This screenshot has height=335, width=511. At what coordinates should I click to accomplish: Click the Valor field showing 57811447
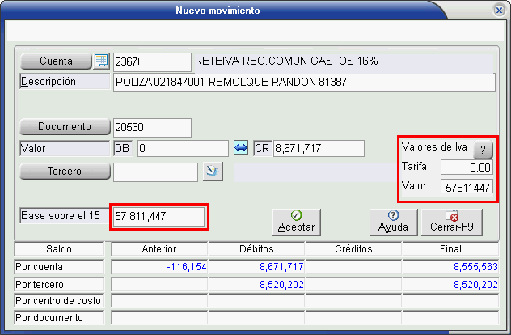(x=466, y=187)
